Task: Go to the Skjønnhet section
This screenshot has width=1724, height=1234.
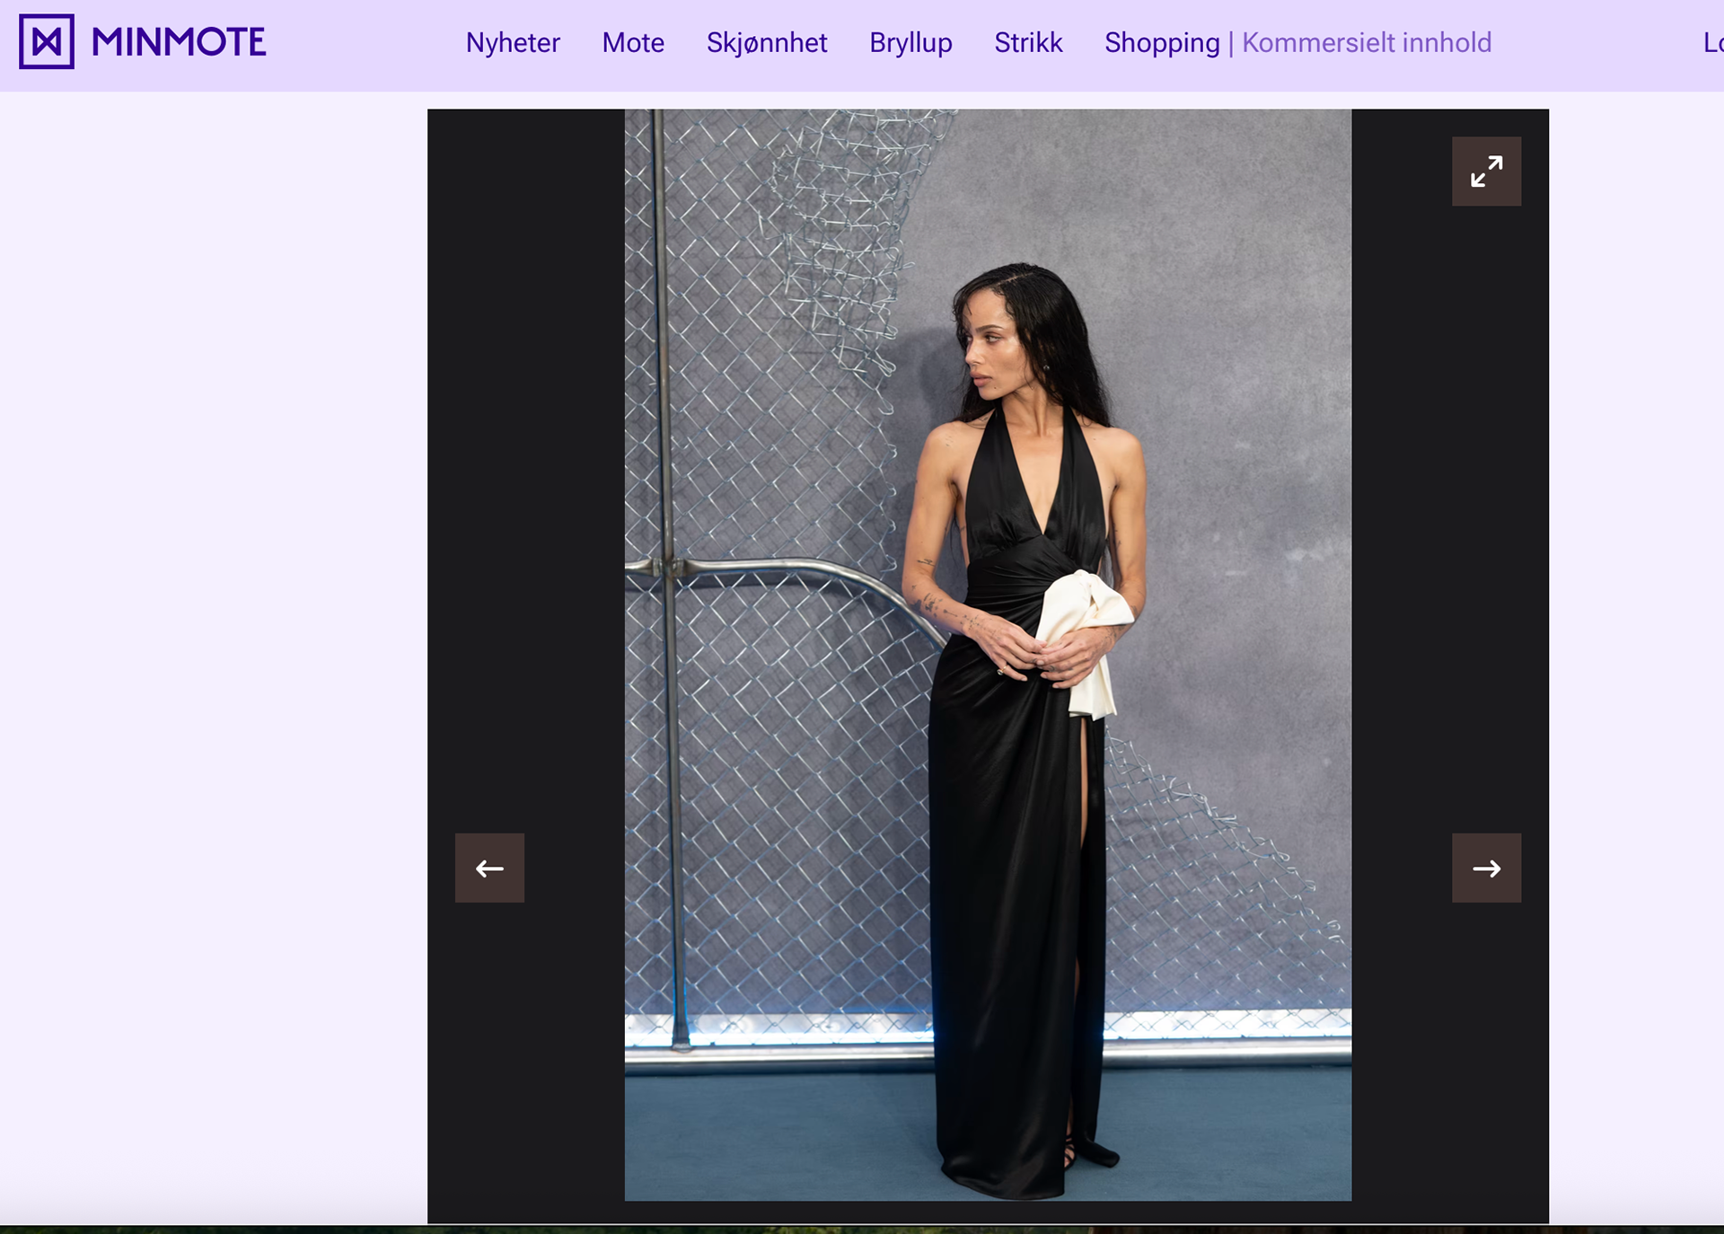Action: pos(767,42)
